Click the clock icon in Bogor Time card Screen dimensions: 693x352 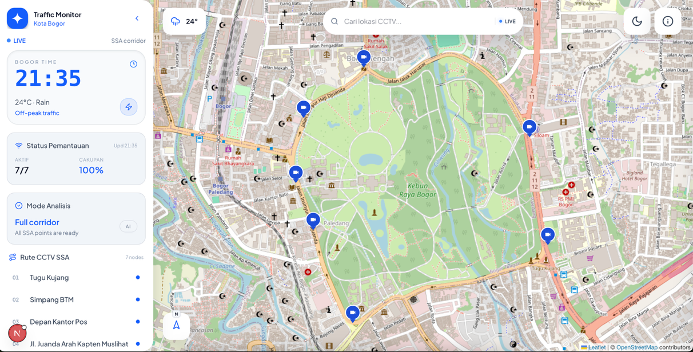[x=133, y=64]
